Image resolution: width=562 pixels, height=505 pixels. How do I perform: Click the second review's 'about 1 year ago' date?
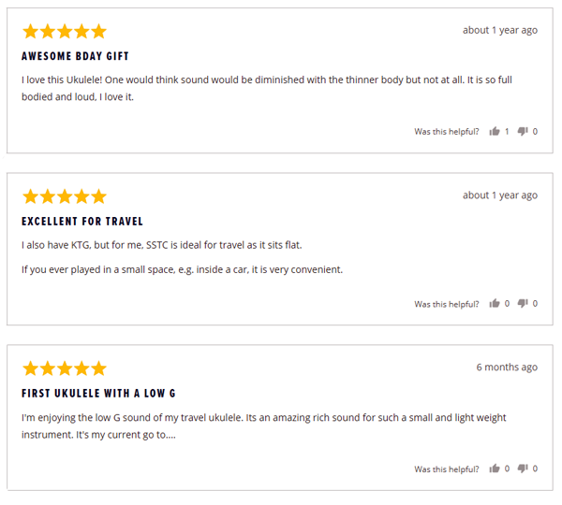[500, 195]
